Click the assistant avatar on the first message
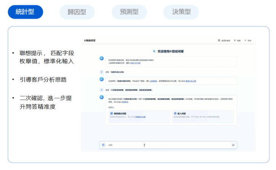This screenshot has width=276, height=170. [x=102, y=59]
